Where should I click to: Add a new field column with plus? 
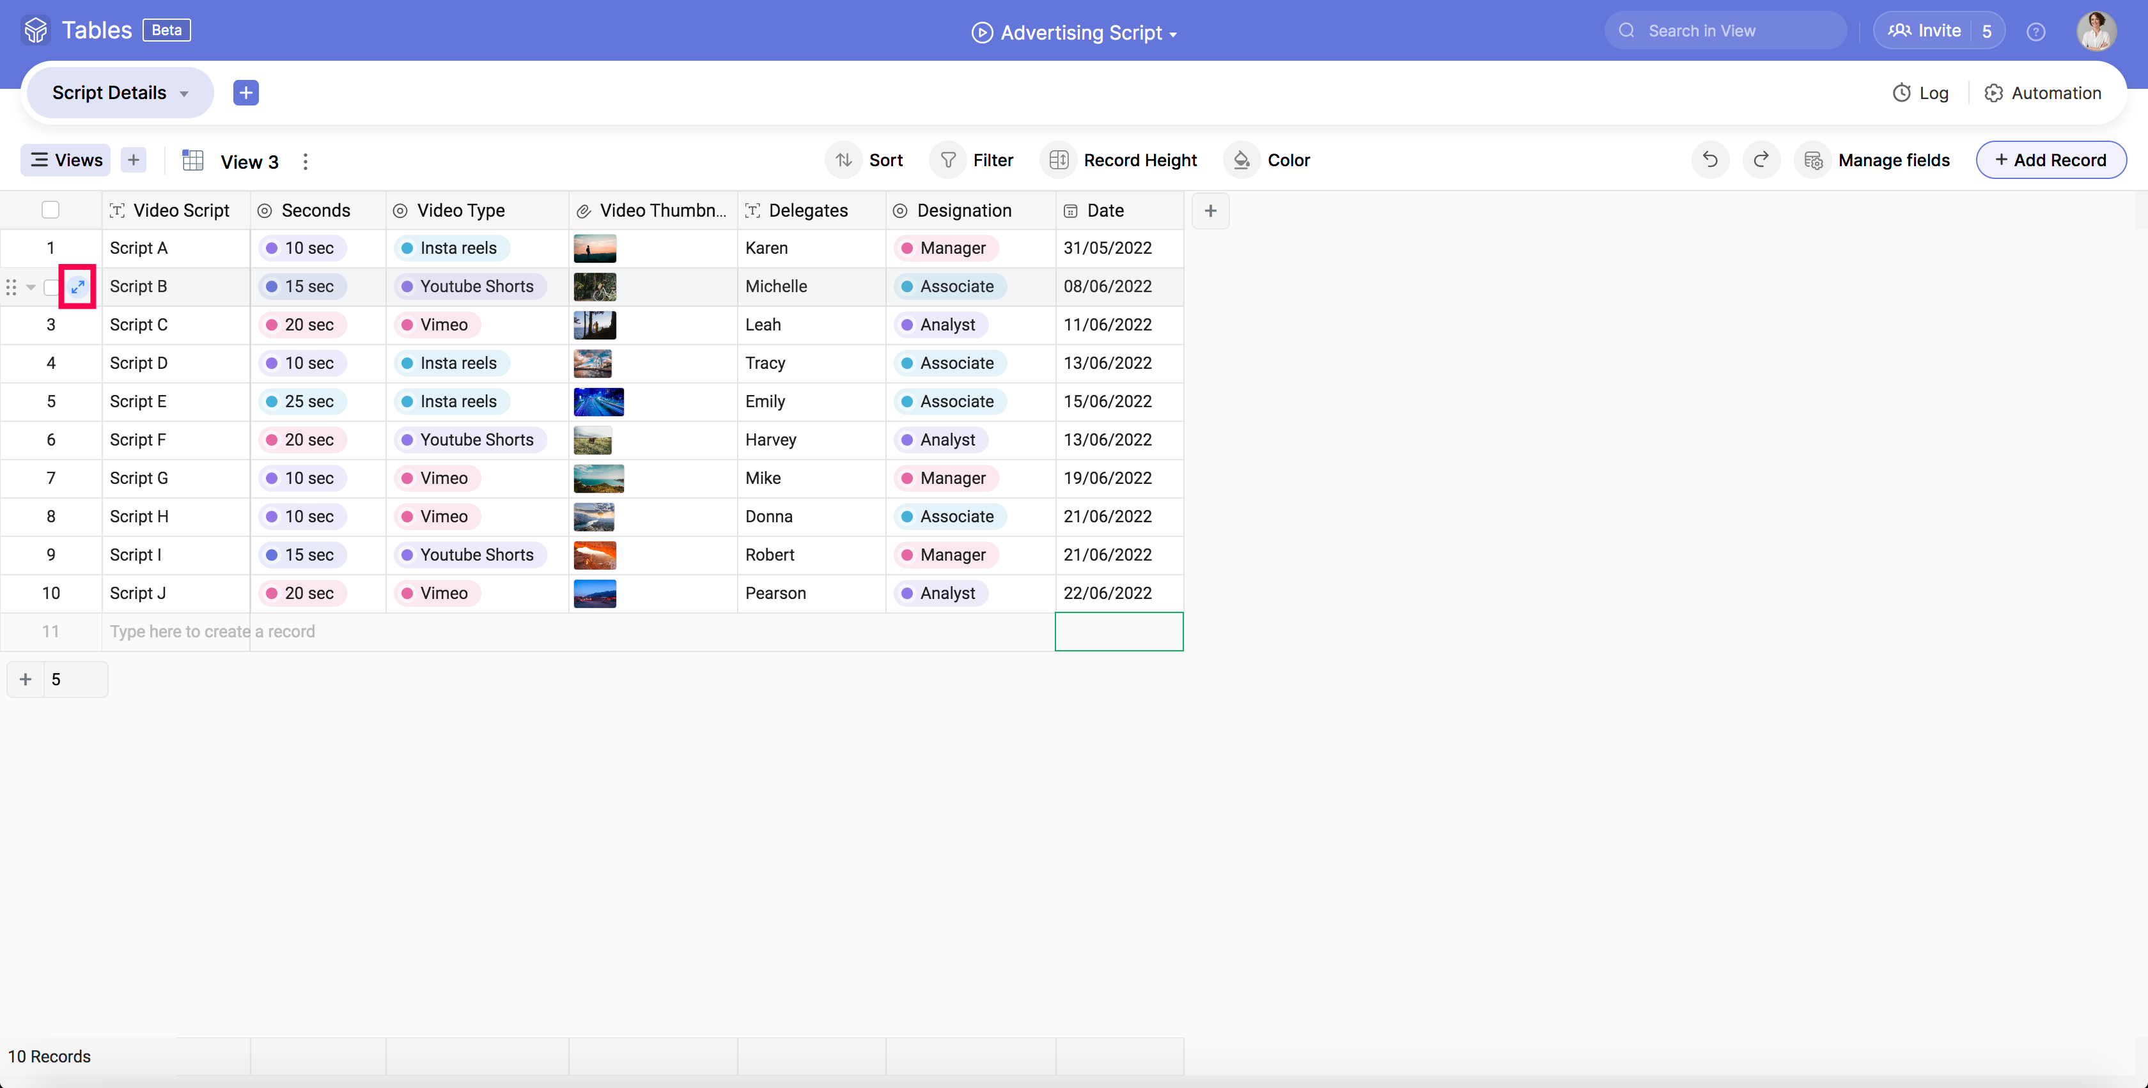(x=1210, y=211)
